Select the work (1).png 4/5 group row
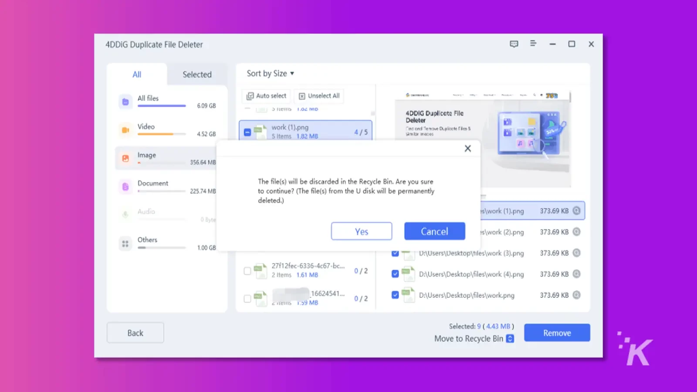 pos(305,131)
